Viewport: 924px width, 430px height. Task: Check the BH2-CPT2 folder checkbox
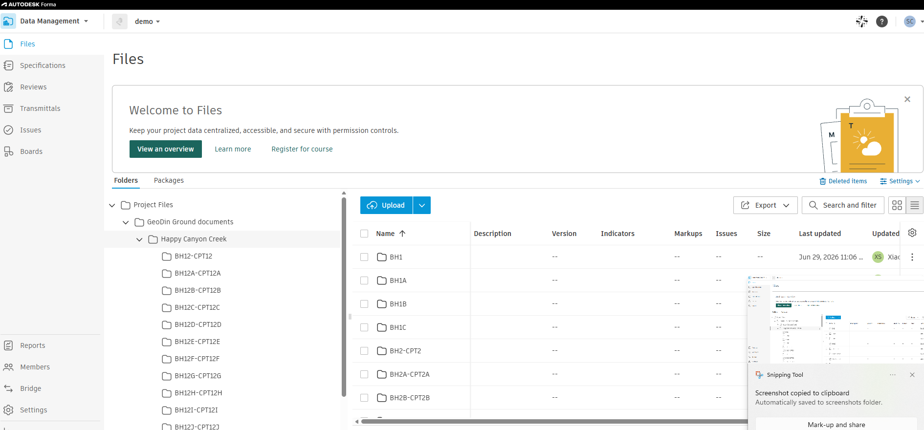tap(364, 351)
